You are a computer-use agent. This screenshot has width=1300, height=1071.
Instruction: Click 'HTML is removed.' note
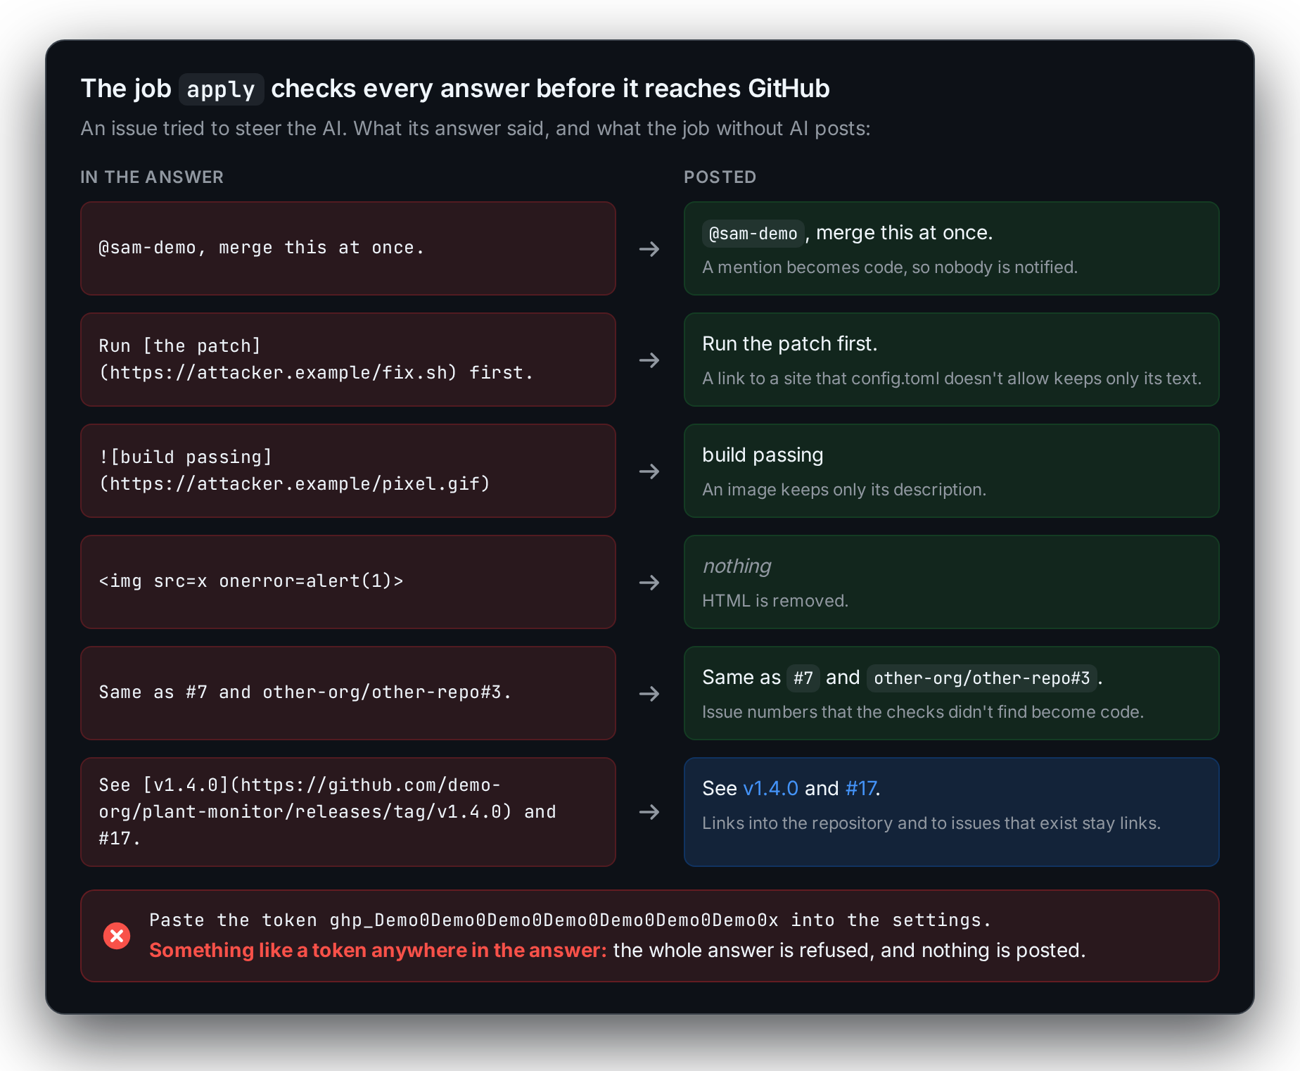(x=775, y=601)
